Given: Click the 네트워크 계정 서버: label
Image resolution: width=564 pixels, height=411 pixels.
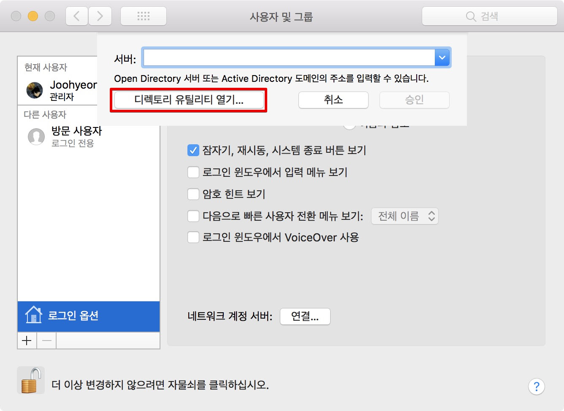Looking at the screenshot, I should pyautogui.click(x=230, y=316).
